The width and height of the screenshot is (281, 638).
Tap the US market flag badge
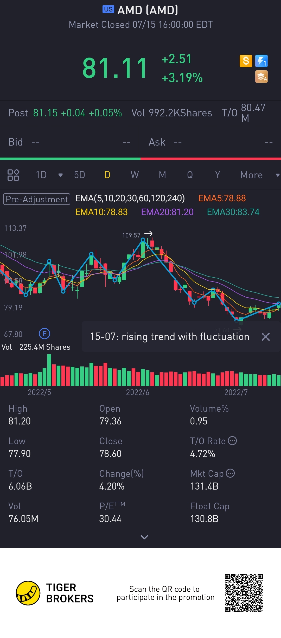pos(108,9)
